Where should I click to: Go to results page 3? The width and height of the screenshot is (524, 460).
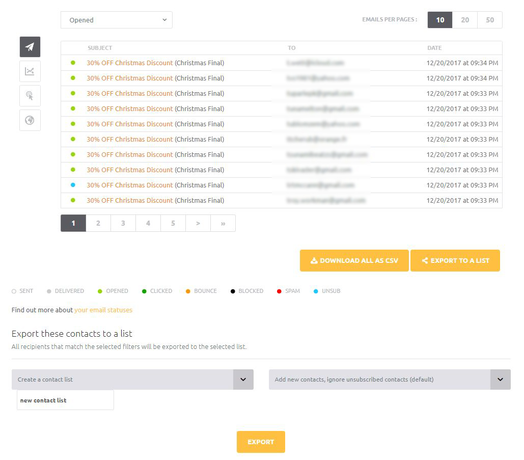coord(123,223)
